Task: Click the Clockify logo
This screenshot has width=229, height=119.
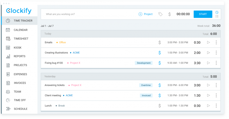Action: [18, 11]
